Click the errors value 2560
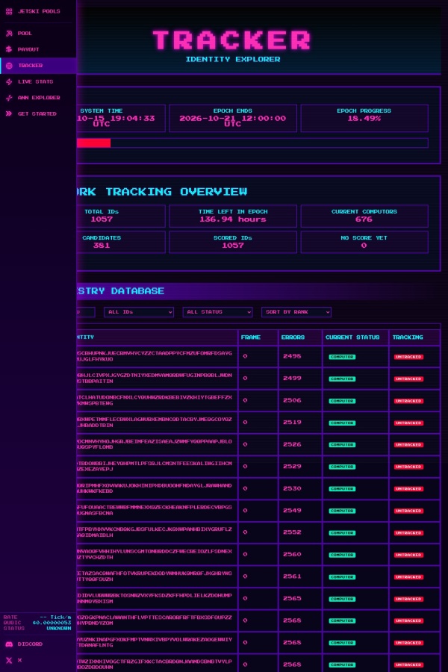448x672 pixels. [x=292, y=555]
